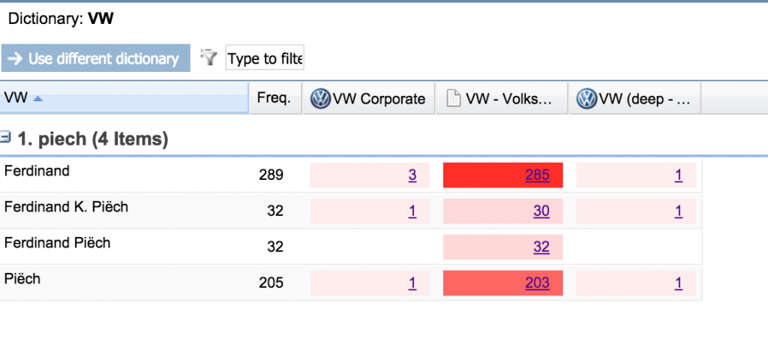Screen dimensions: 768x357
Task: Click frequency value 205
Action: tap(271, 283)
